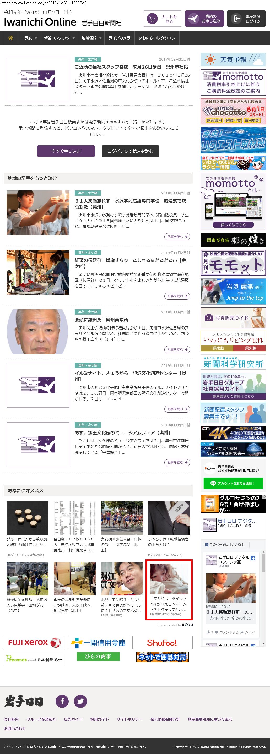Select the 県南版 living section tab
The width and height of the screenshot is (270, 754).
coord(218,348)
